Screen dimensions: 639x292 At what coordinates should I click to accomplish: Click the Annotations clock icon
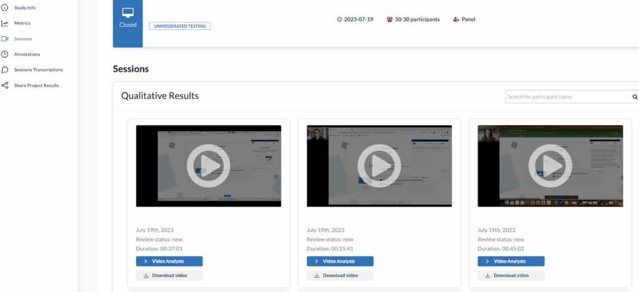tap(5, 54)
